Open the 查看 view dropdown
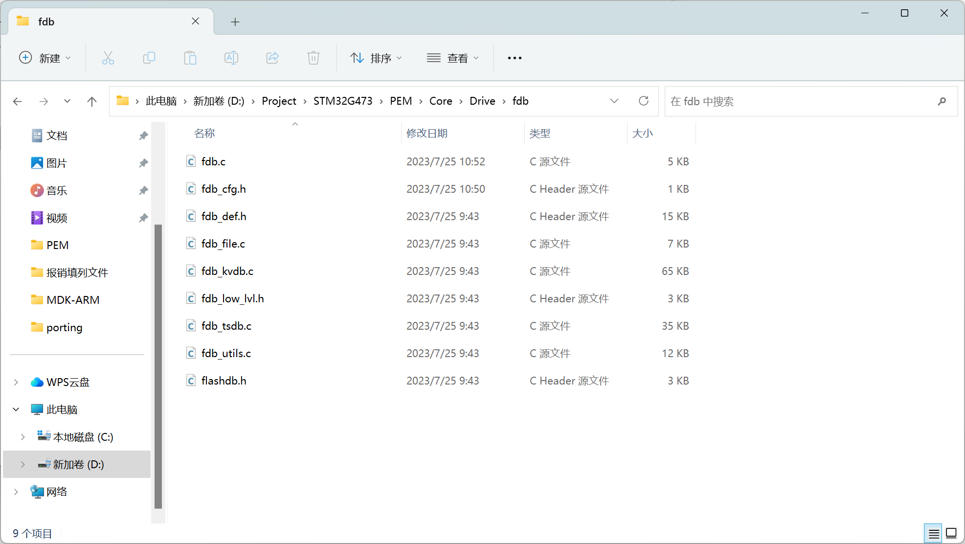This screenshot has width=965, height=544. pyautogui.click(x=453, y=58)
